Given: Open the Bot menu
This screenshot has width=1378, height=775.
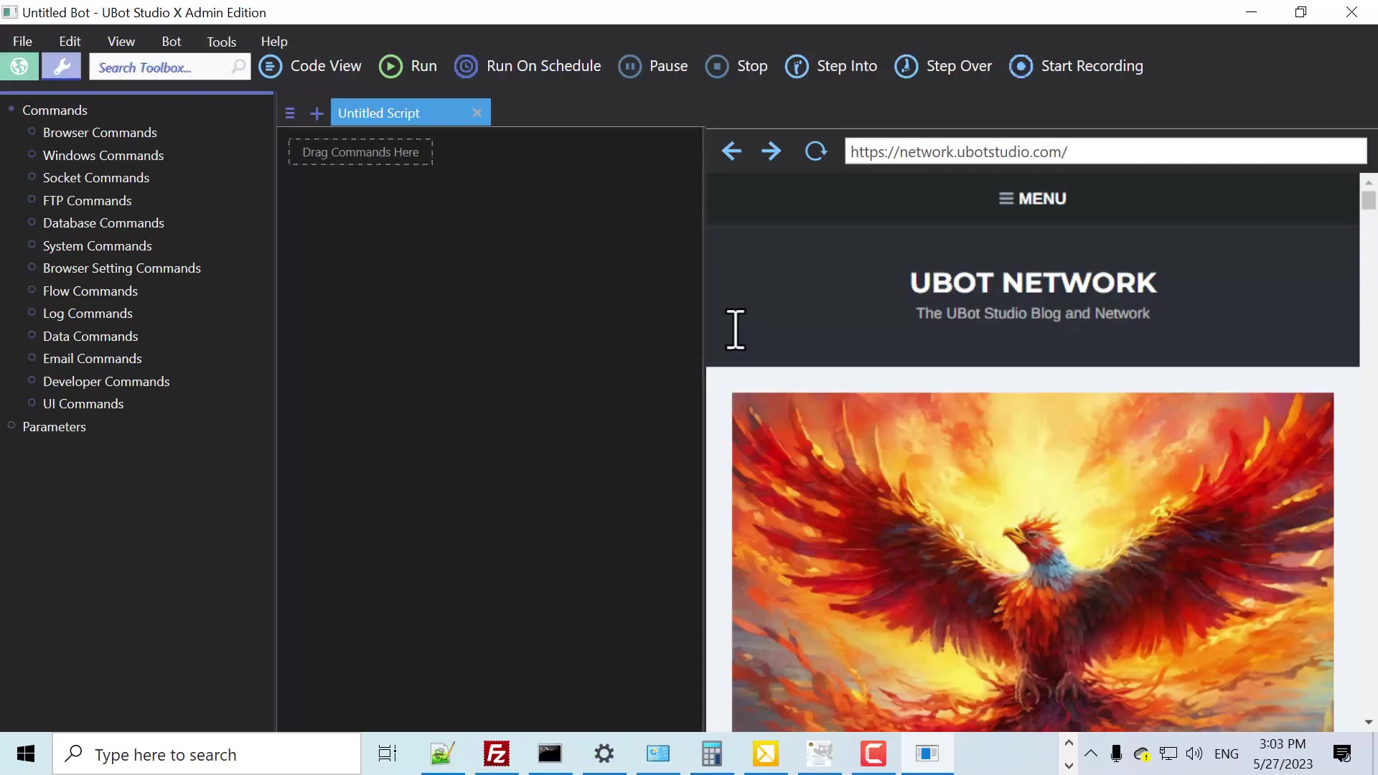Looking at the screenshot, I should (172, 42).
